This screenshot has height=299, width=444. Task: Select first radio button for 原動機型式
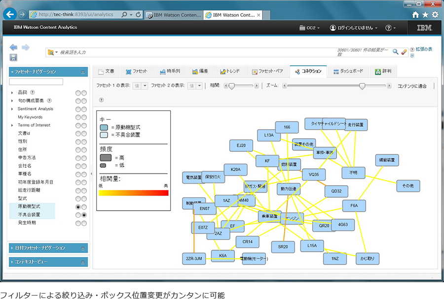(78, 207)
